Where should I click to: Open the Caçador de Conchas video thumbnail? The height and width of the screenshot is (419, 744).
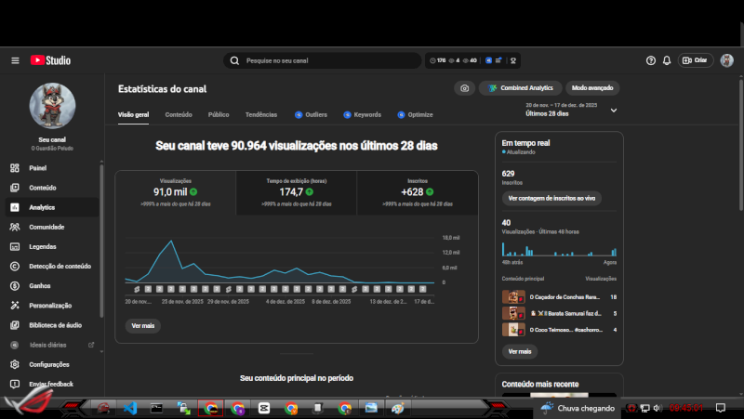coord(511,296)
